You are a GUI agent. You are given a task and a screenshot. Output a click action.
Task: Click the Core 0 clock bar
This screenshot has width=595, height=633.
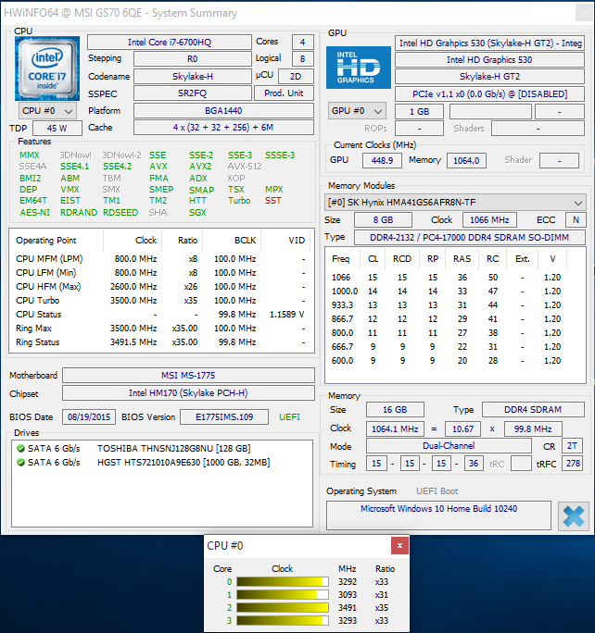point(282,582)
